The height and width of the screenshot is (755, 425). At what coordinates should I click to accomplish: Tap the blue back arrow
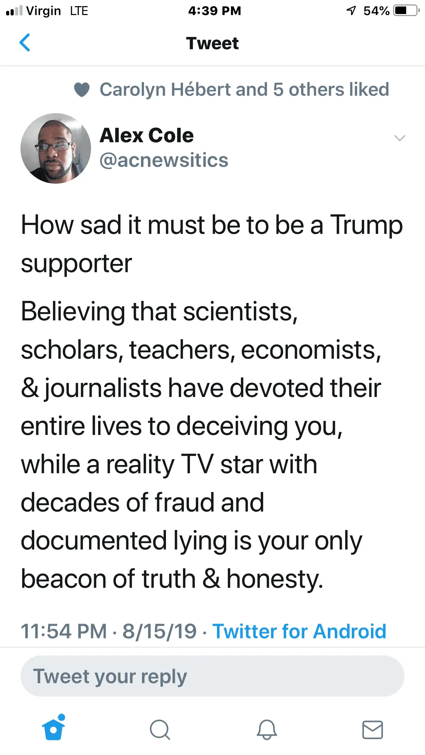pos(25,43)
